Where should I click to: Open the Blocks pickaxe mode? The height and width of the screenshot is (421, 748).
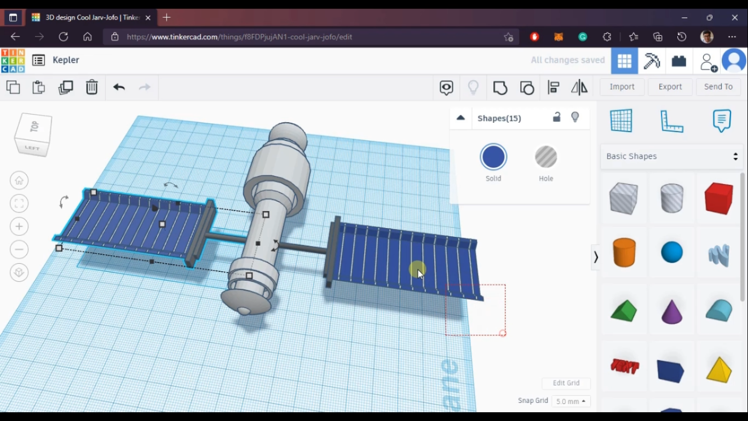(x=652, y=61)
